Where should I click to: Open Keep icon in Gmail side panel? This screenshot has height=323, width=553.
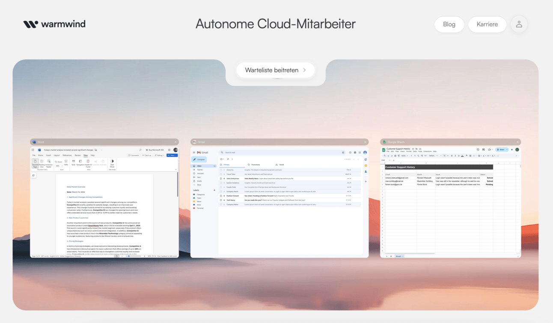pyautogui.click(x=366, y=165)
